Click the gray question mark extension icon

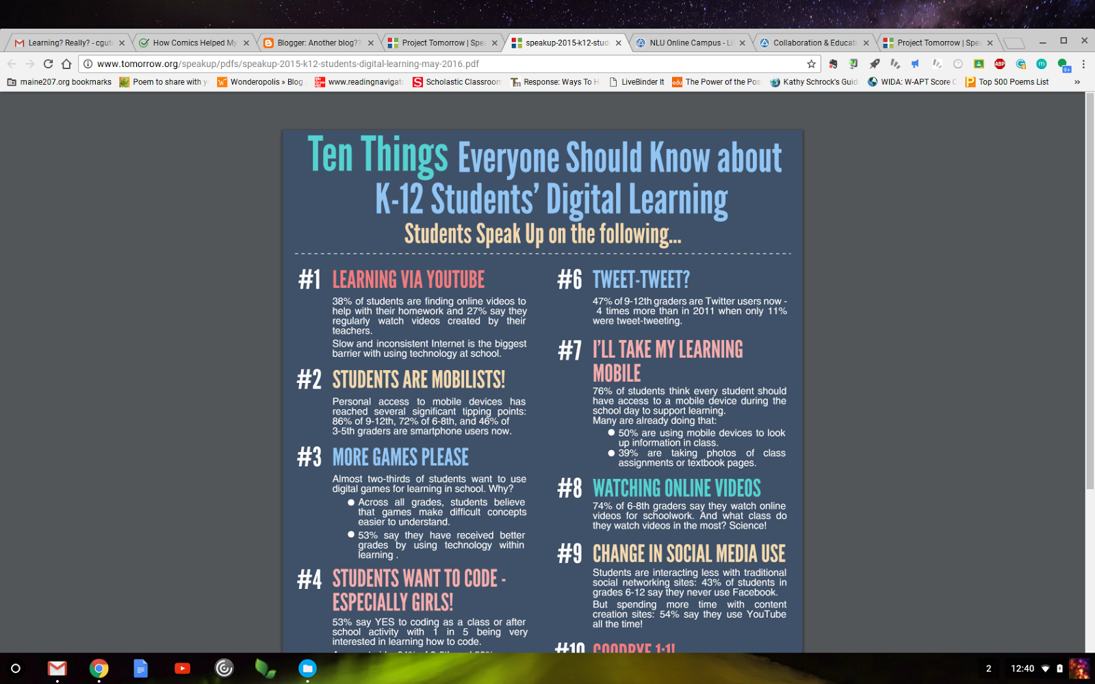point(958,64)
